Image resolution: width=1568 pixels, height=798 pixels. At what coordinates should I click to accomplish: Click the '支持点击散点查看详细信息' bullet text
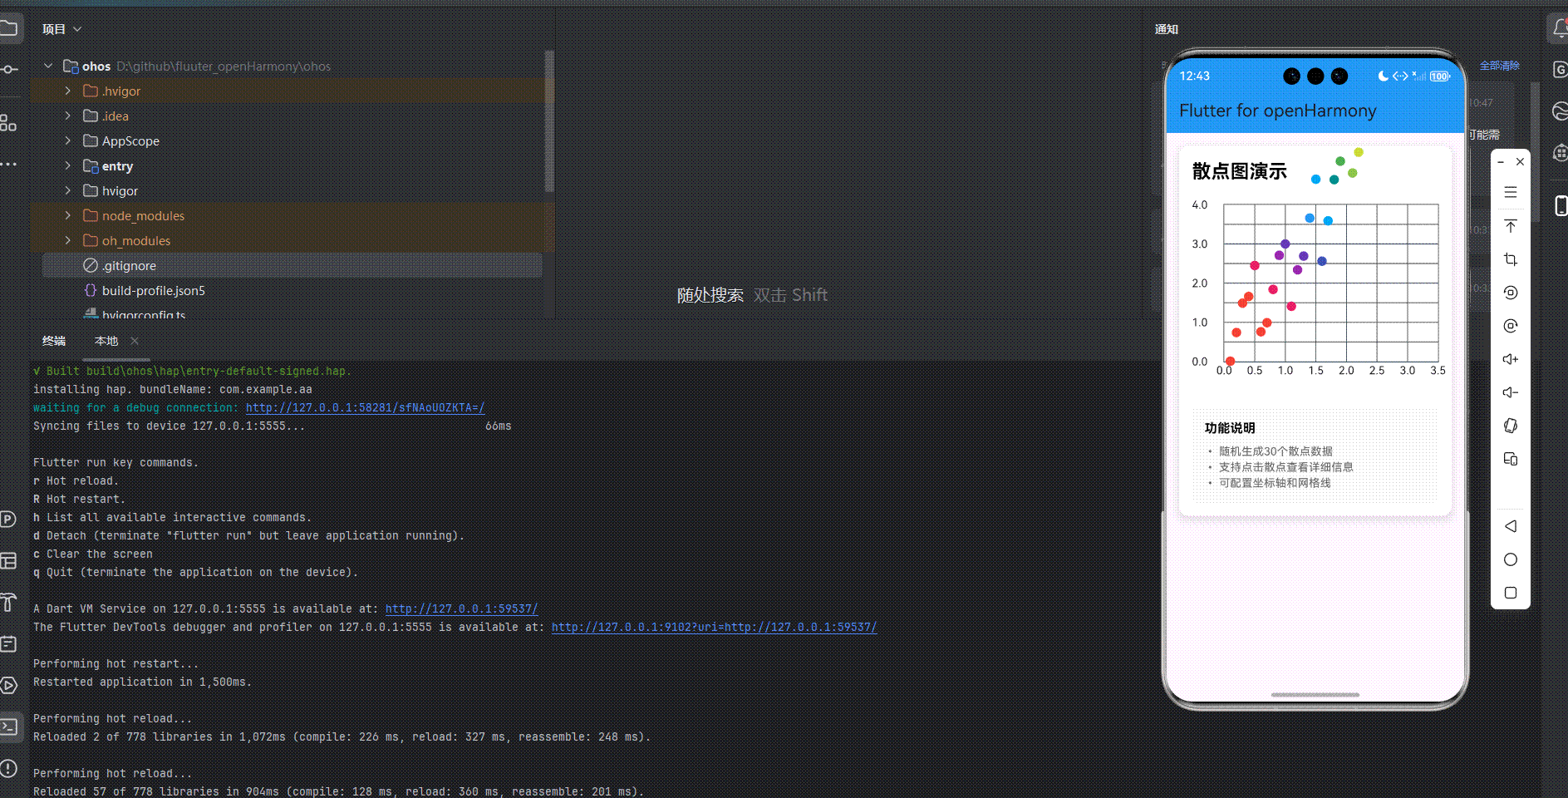1285,467
